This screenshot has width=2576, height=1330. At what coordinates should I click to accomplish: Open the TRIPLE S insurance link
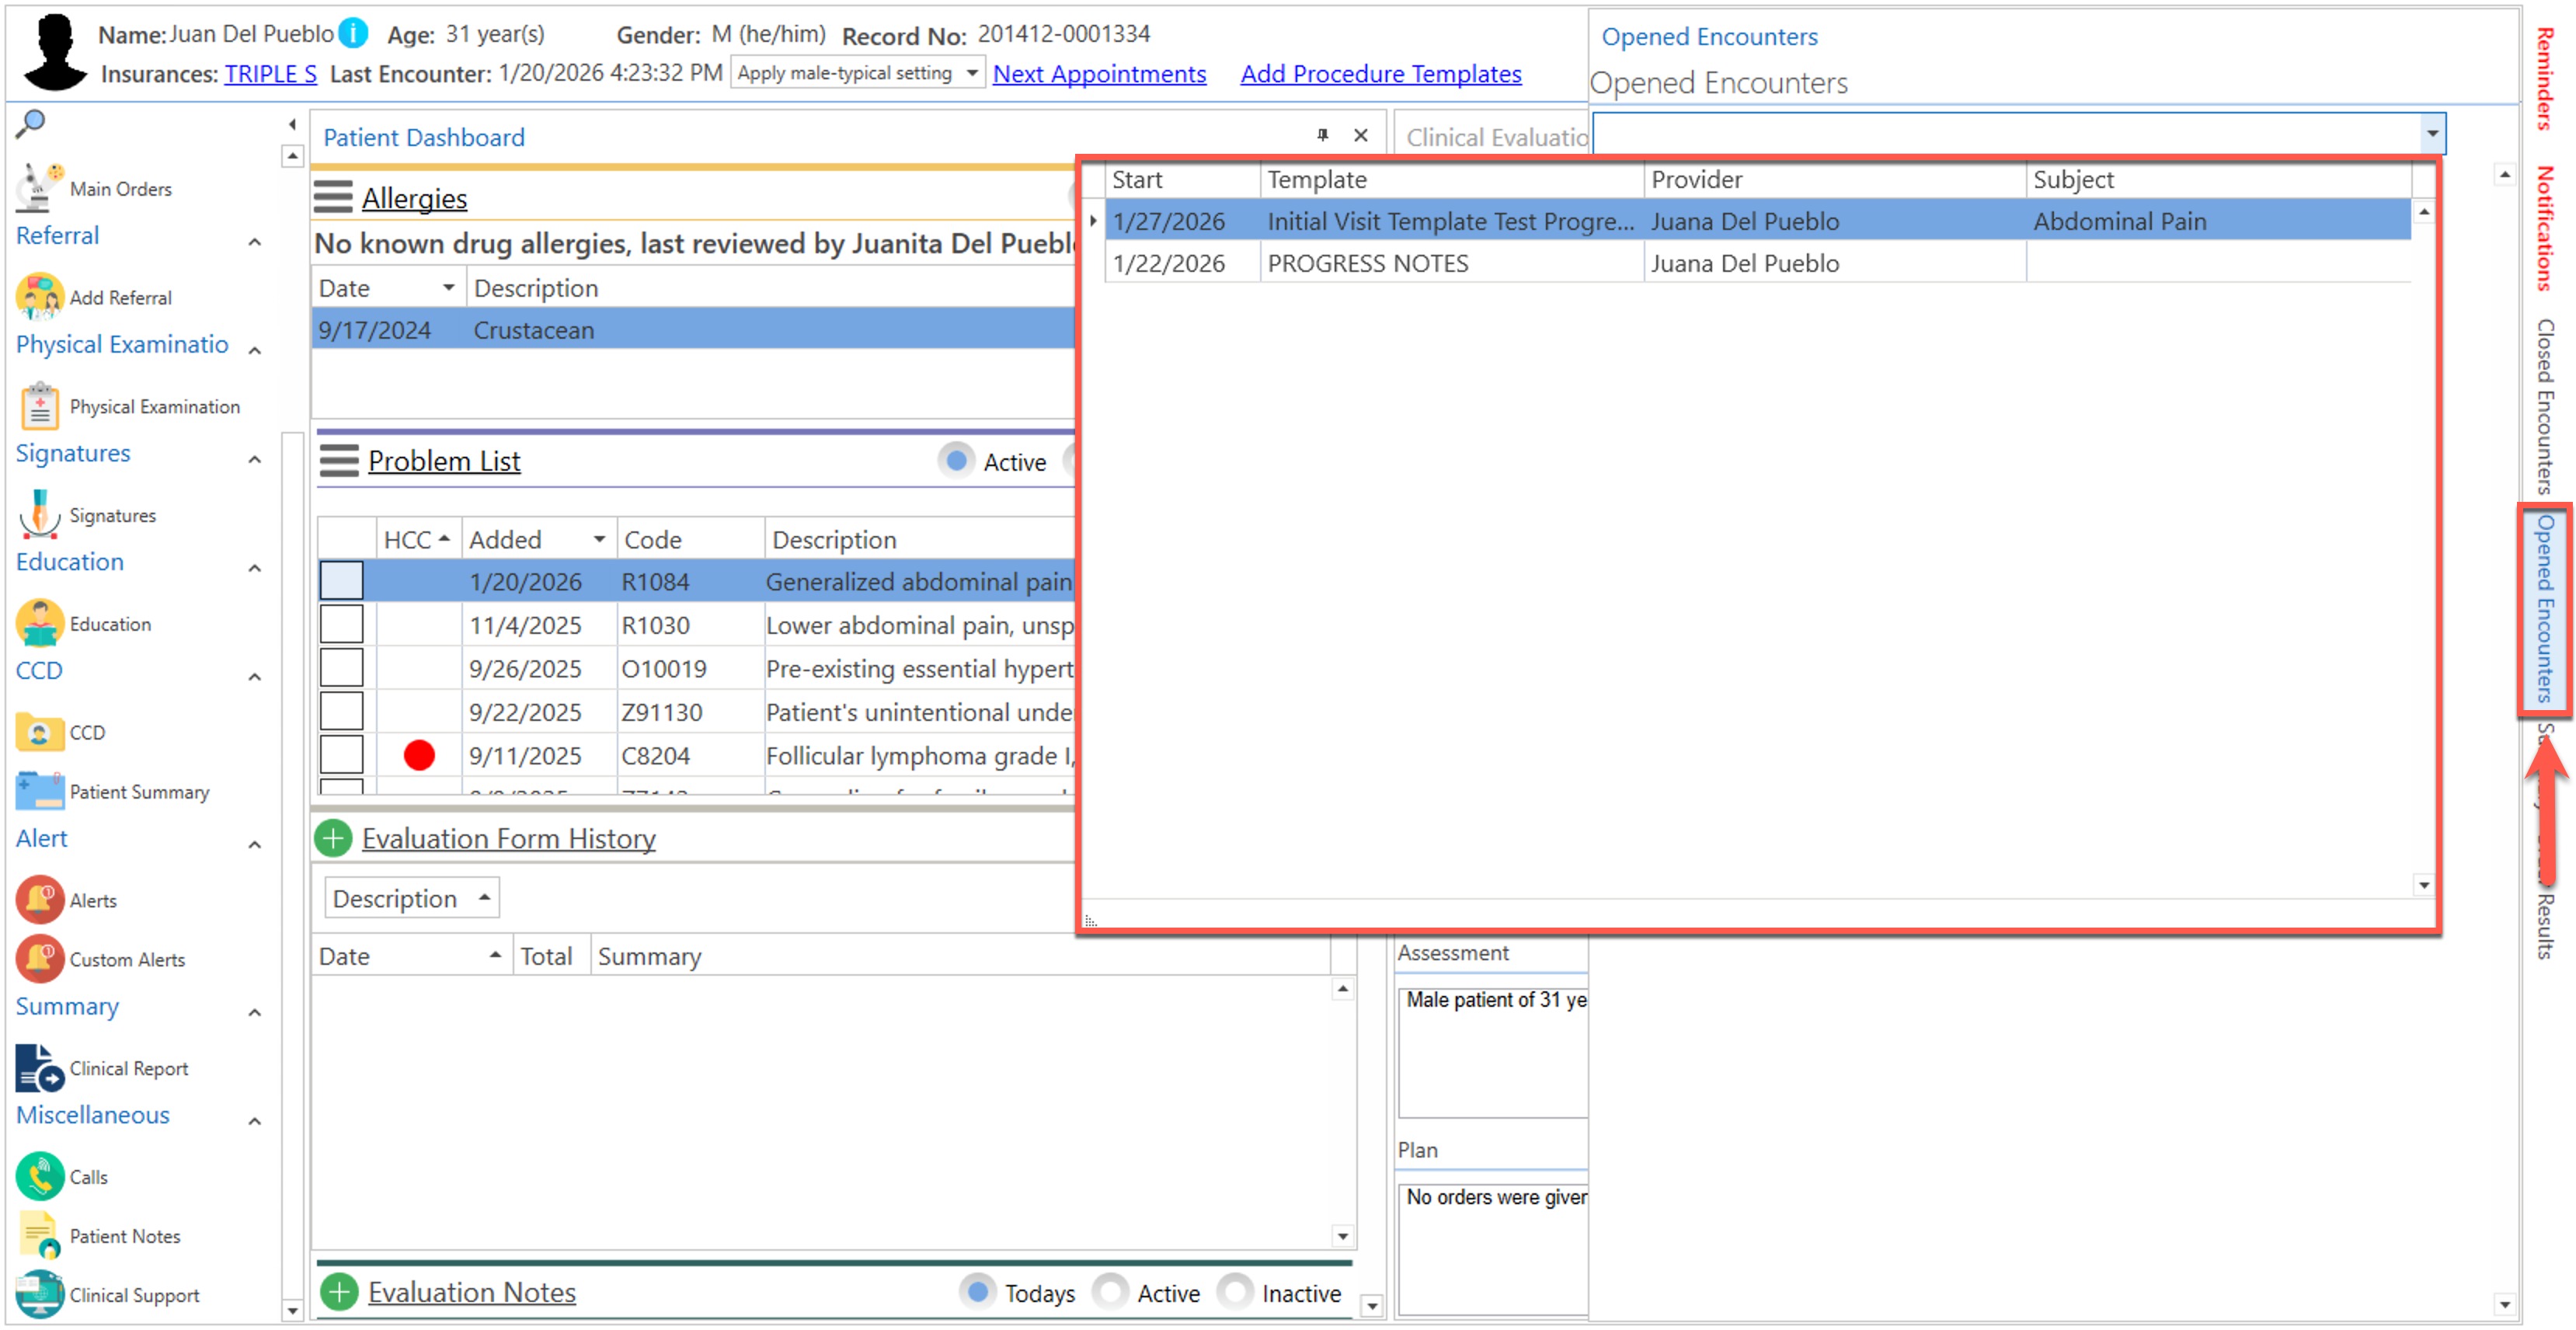click(270, 73)
